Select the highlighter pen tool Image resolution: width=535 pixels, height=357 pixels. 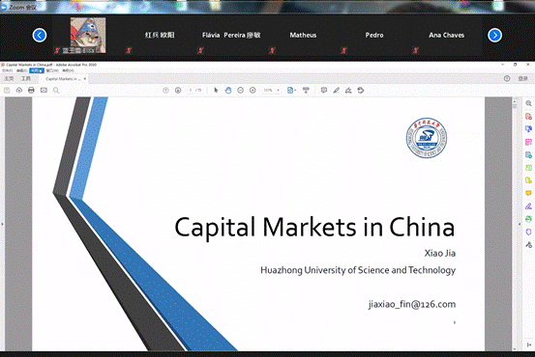click(336, 90)
